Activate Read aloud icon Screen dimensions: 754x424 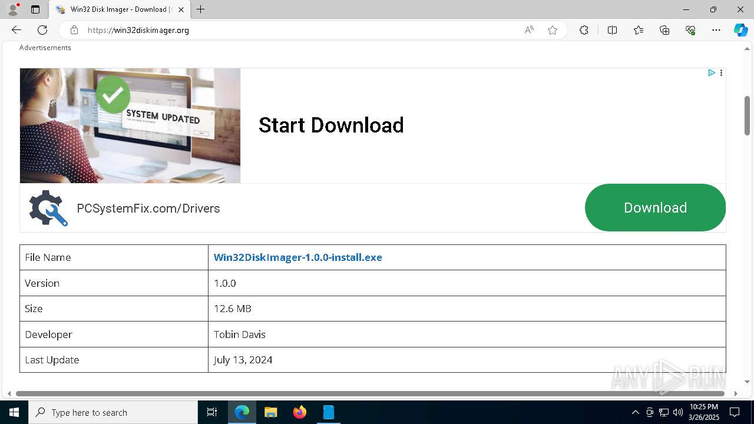pyautogui.click(x=529, y=30)
